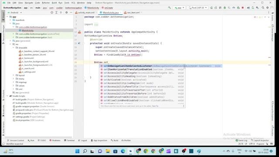
Task: Open the File menu
Action: coord(9,3)
